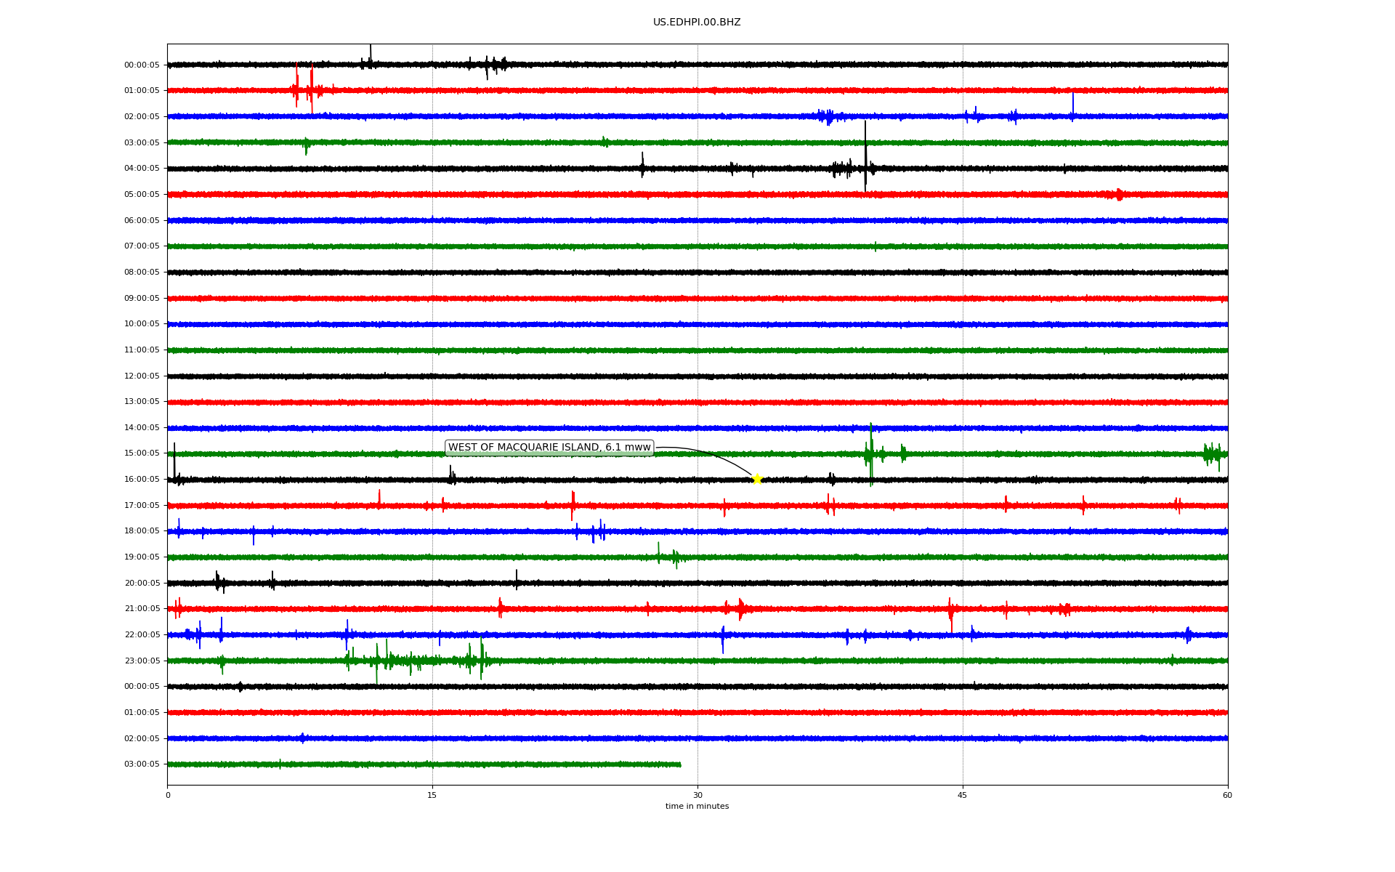The image size is (1395, 872).
Task: Click the US.EDHPI.00.BHZ plot title
Action: pyautogui.click(x=697, y=23)
